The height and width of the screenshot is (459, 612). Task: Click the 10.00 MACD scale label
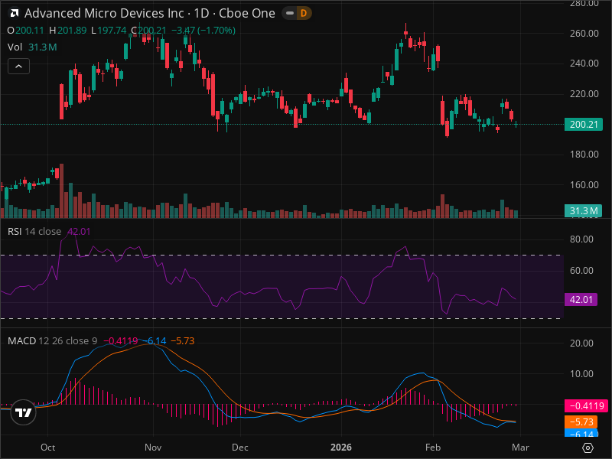point(581,374)
